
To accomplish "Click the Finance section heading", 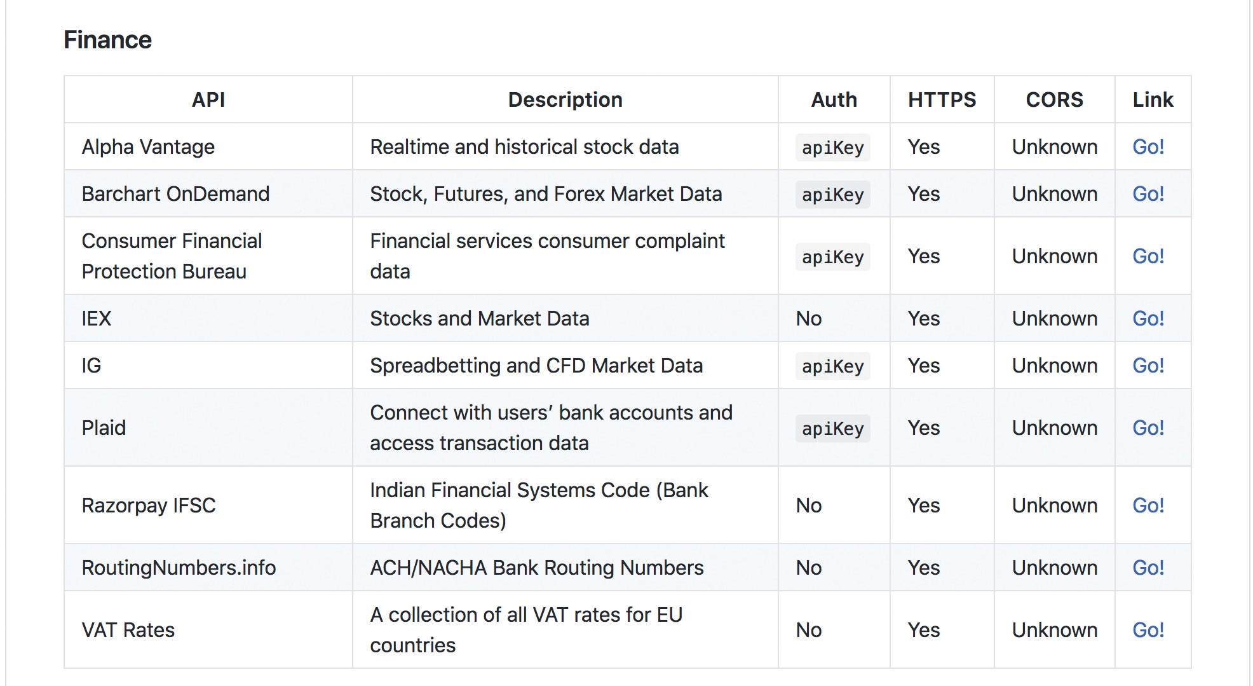I will [x=107, y=39].
